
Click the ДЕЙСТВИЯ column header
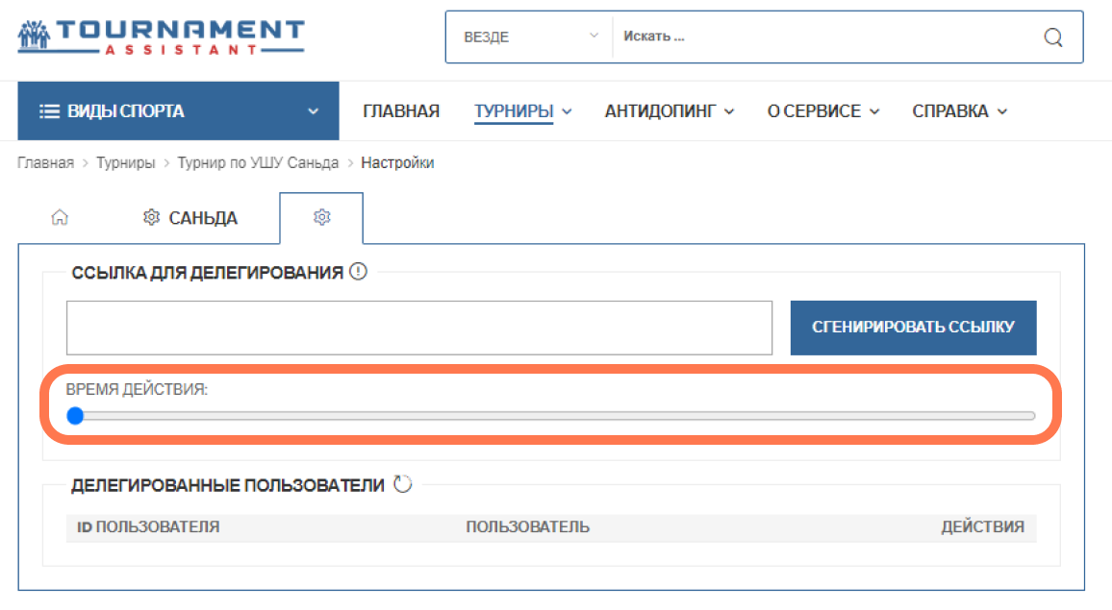982,527
